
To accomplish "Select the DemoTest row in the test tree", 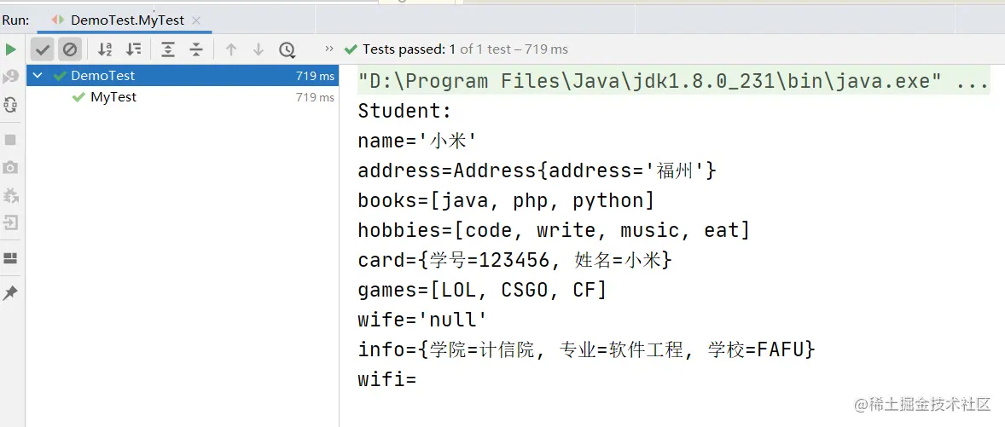I will pyautogui.click(x=183, y=76).
